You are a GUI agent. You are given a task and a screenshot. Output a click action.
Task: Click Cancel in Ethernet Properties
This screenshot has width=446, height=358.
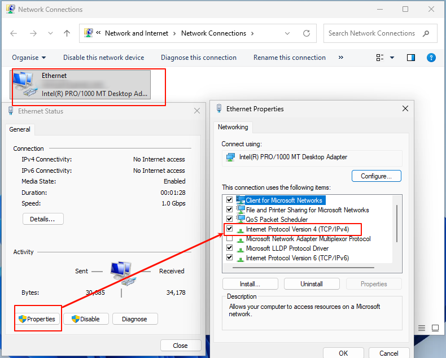coord(389,353)
